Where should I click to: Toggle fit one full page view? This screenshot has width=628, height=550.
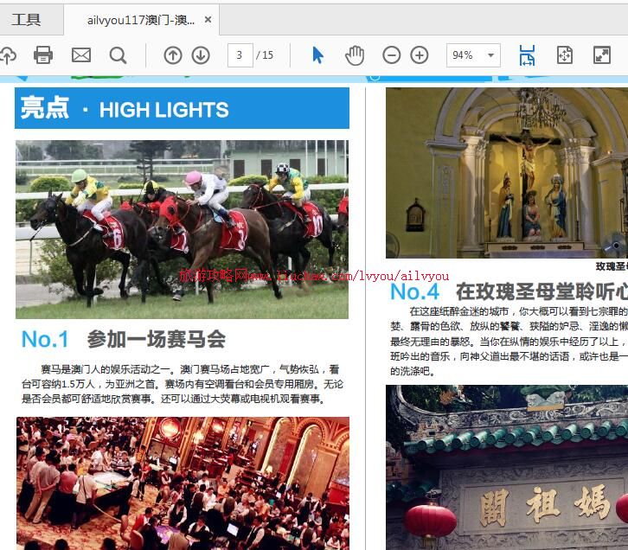tap(565, 55)
